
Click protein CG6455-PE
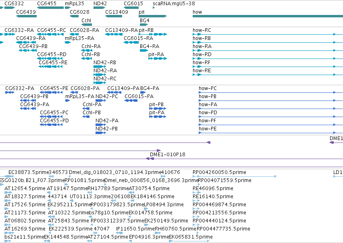pyautogui.click(x=54, y=88)
